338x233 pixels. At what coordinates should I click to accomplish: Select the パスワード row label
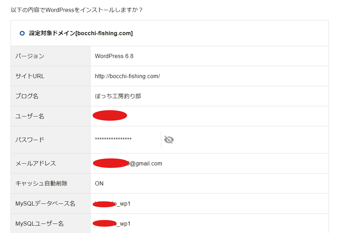[30, 140]
